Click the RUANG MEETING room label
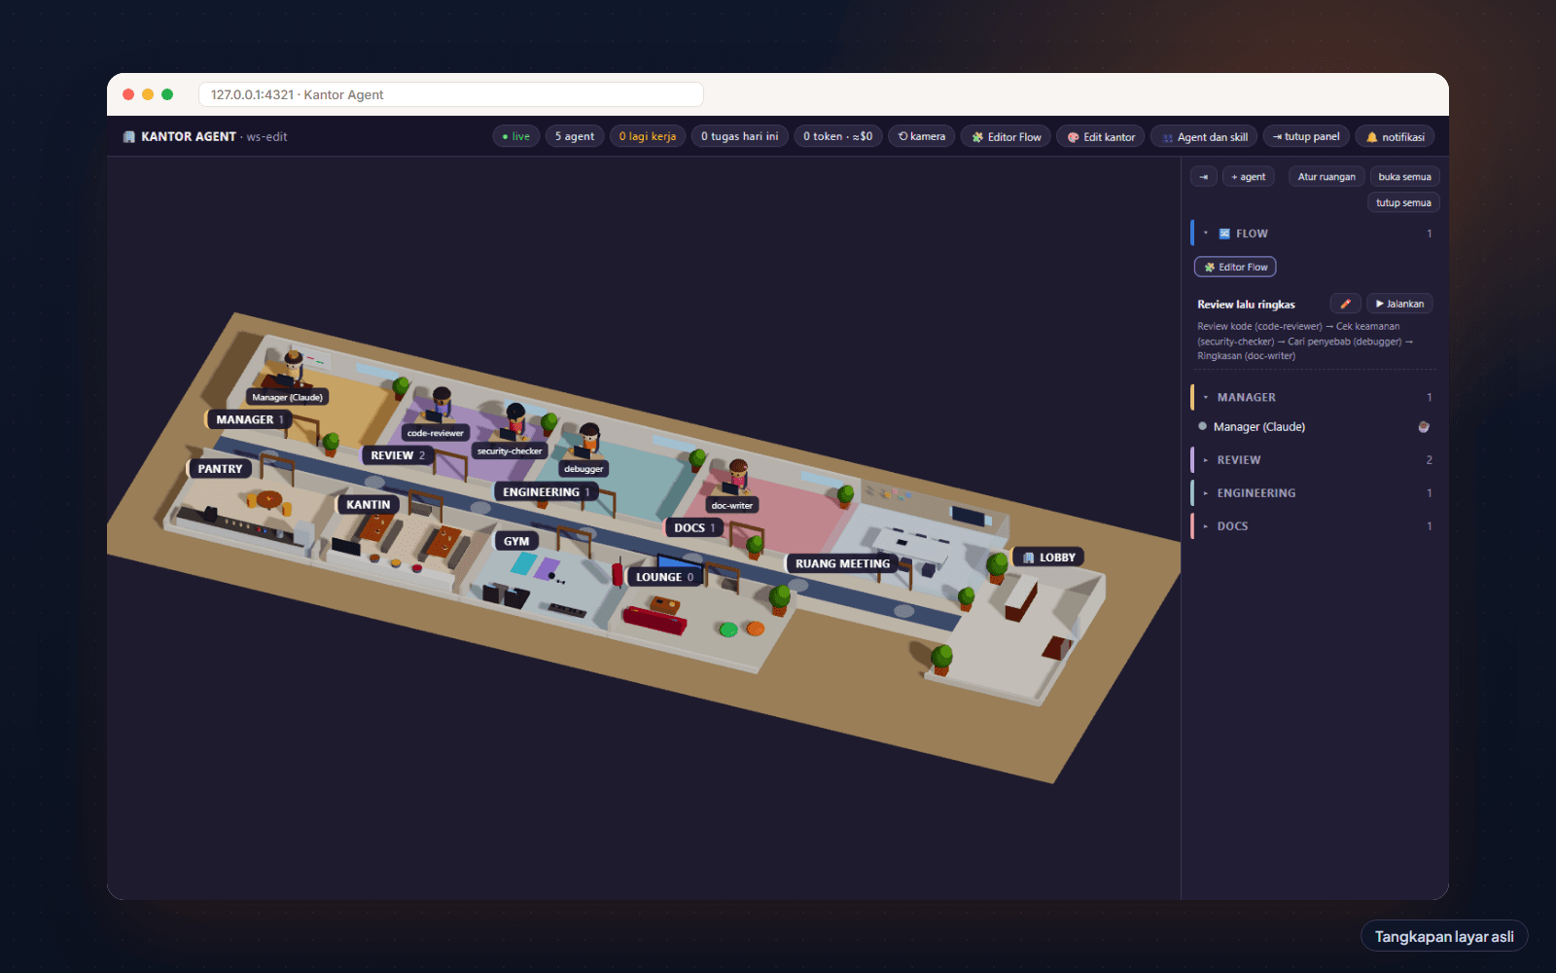The image size is (1556, 973). tap(842, 563)
